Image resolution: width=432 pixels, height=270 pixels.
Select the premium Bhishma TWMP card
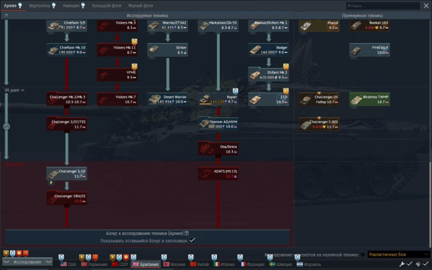(x=369, y=99)
